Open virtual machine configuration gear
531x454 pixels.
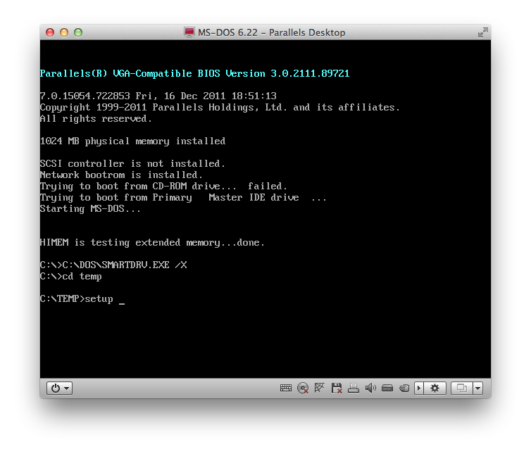tap(435, 388)
